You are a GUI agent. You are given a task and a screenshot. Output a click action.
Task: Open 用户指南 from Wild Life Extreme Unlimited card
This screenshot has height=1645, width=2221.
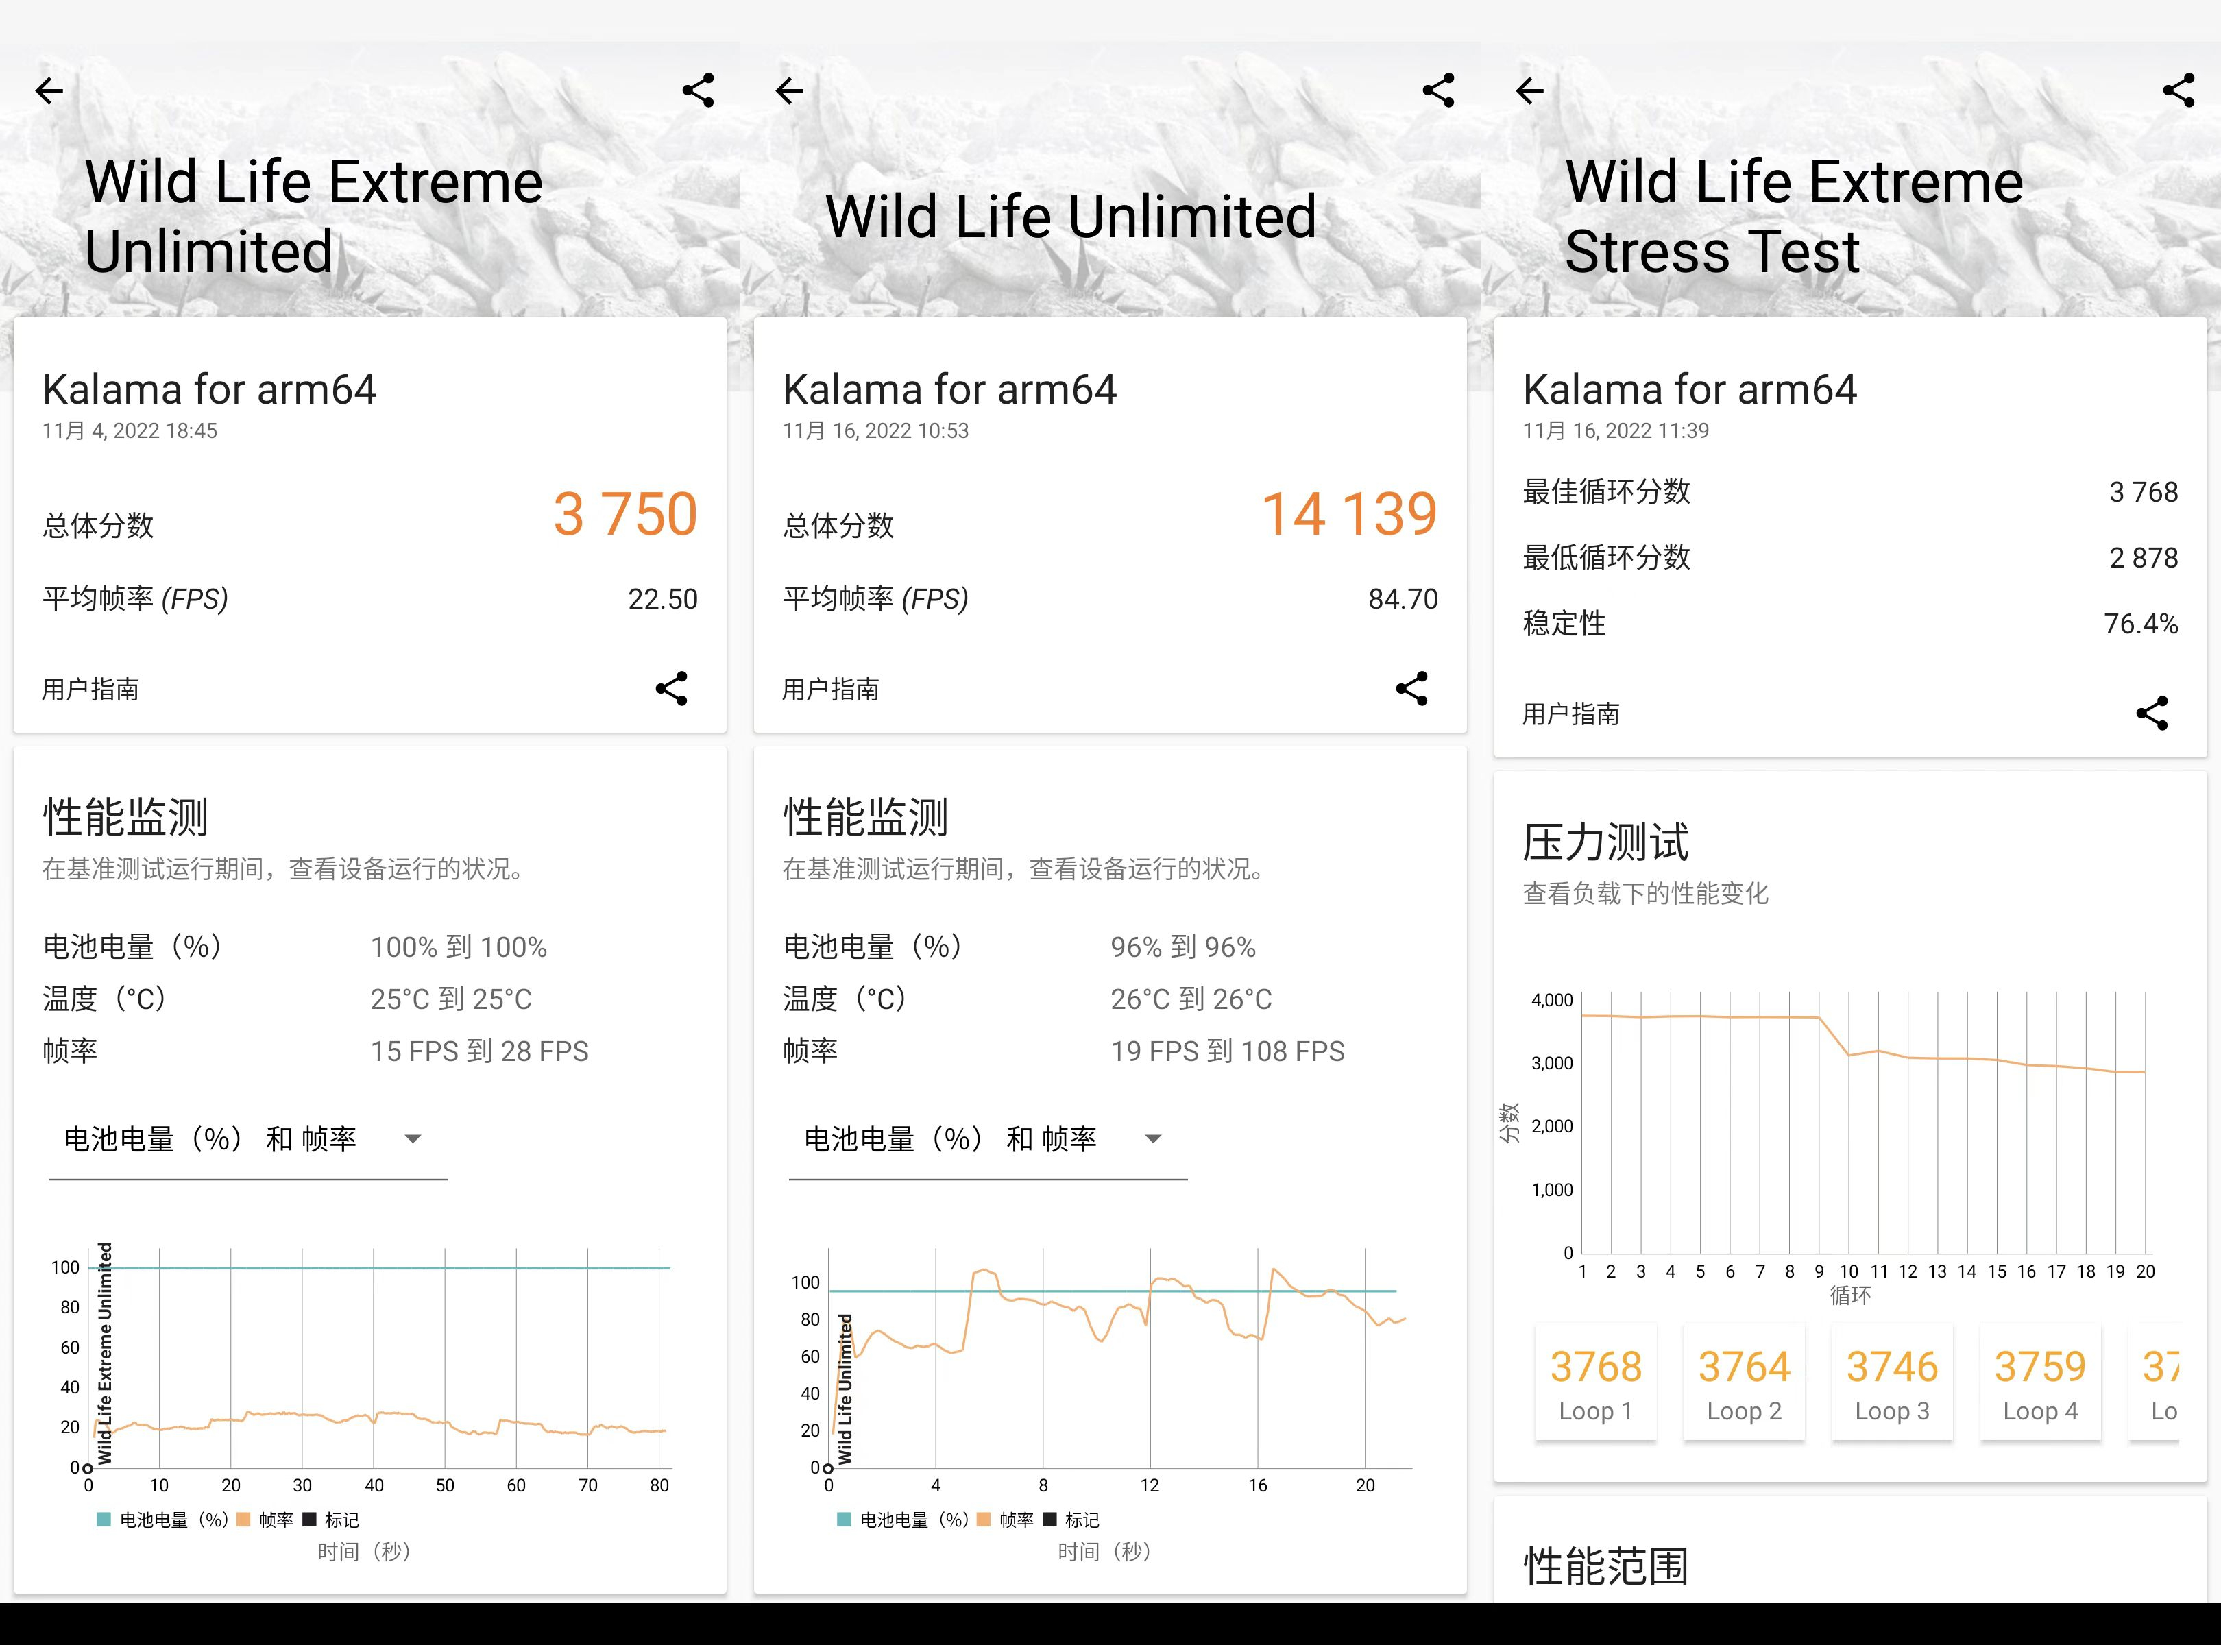(92, 688)
